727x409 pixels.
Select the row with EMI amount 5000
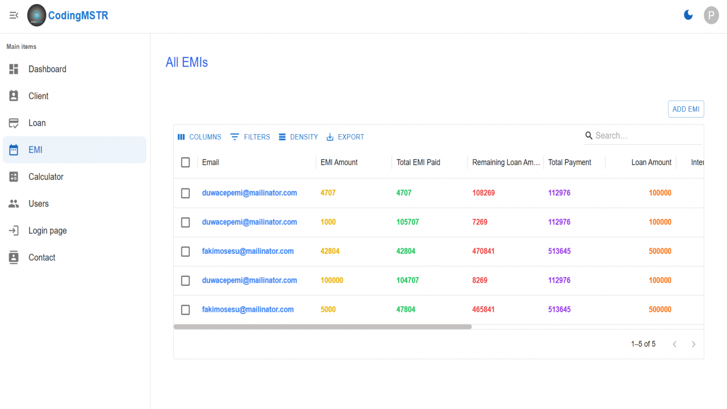coord(185,310)
